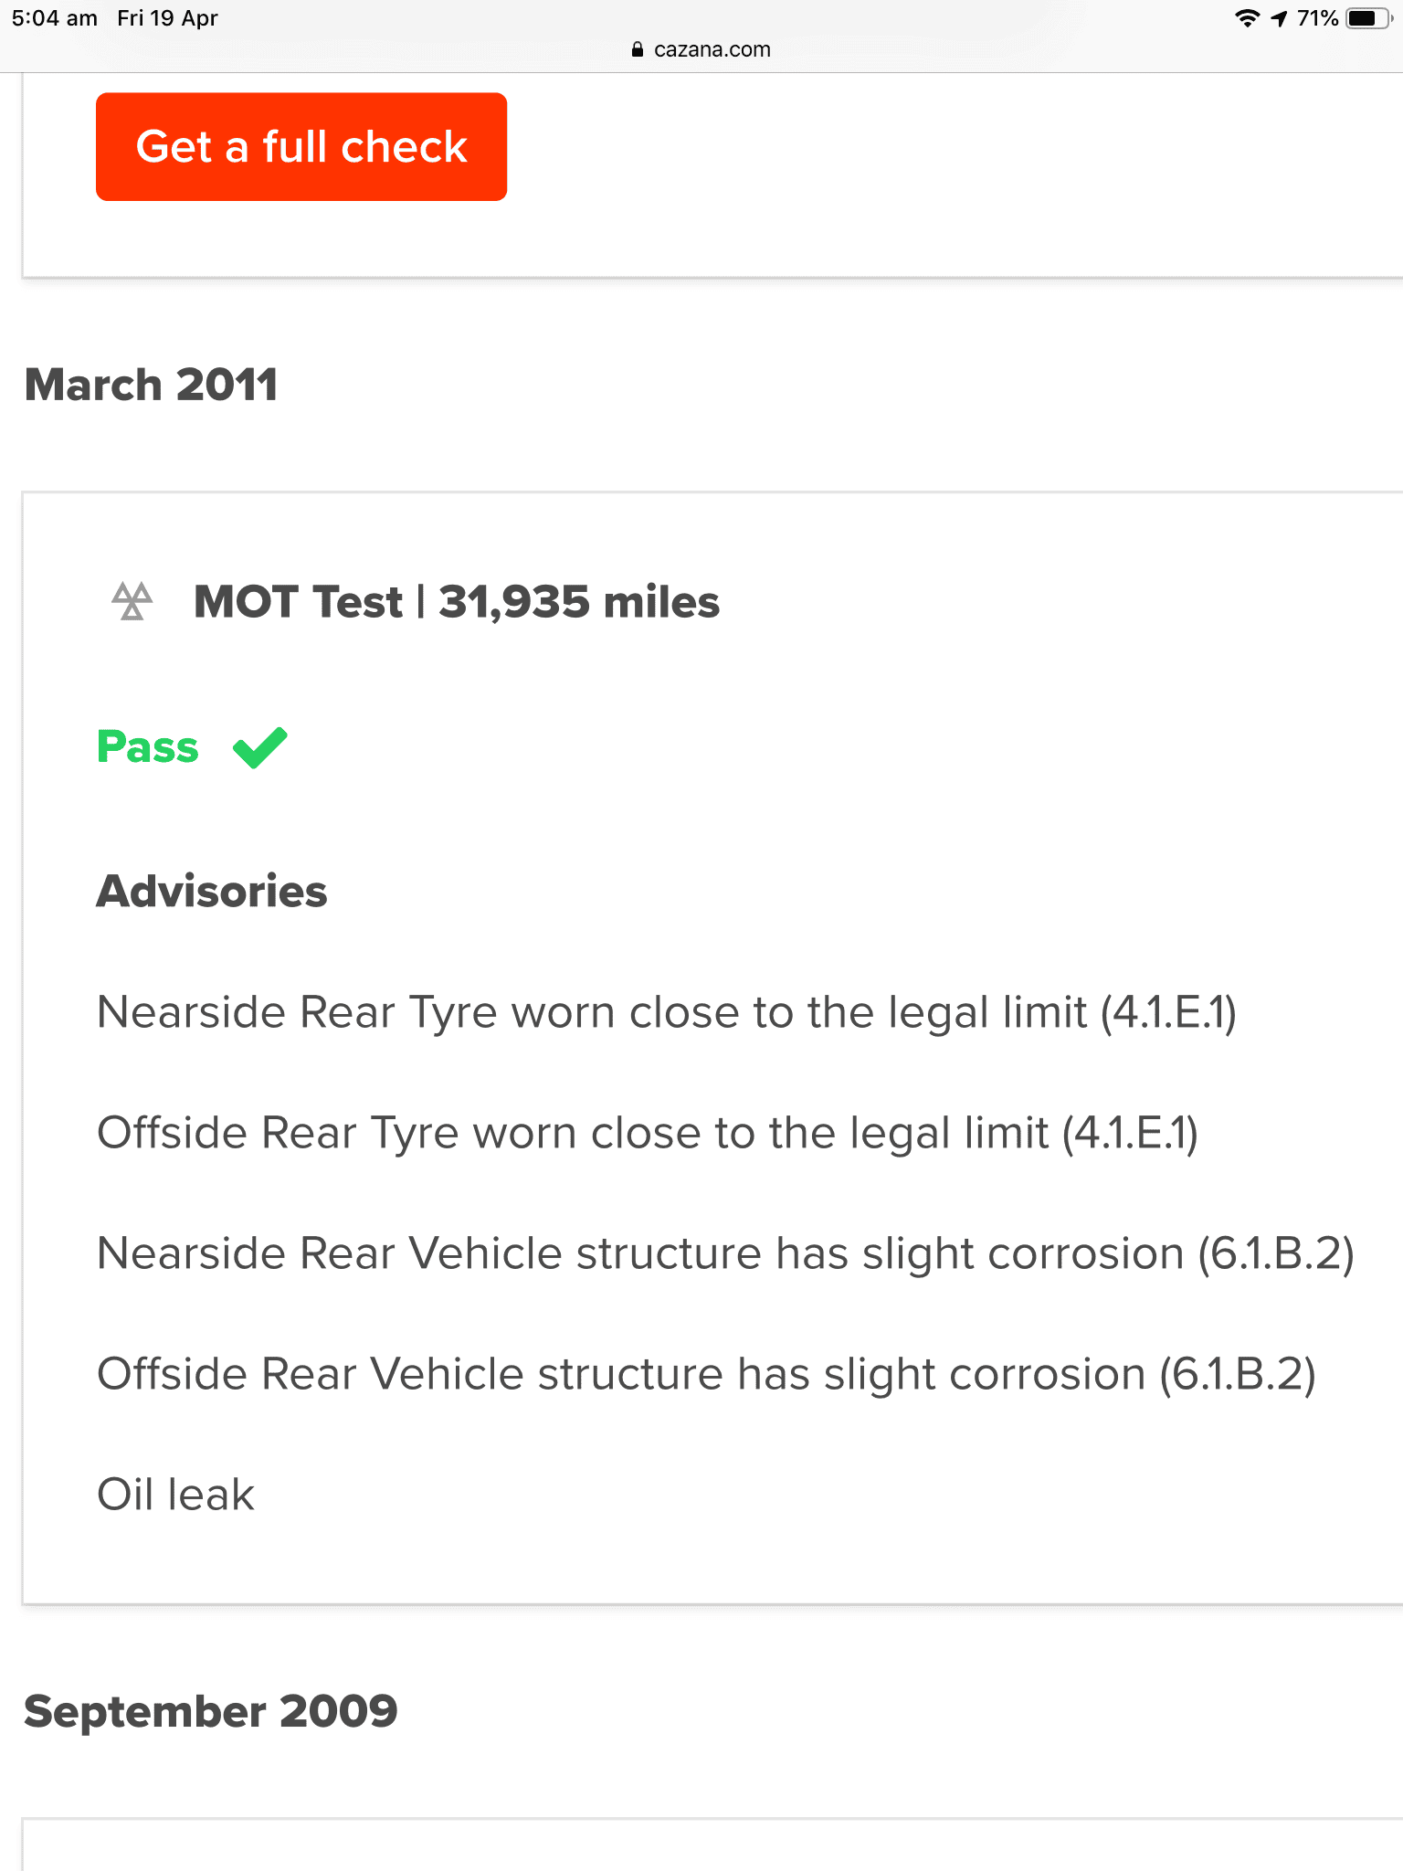Select Nearside Rear Tyre worn advisory
The height and width of the screenshot is (1871, 1403).
click(x=667, y=1013)
